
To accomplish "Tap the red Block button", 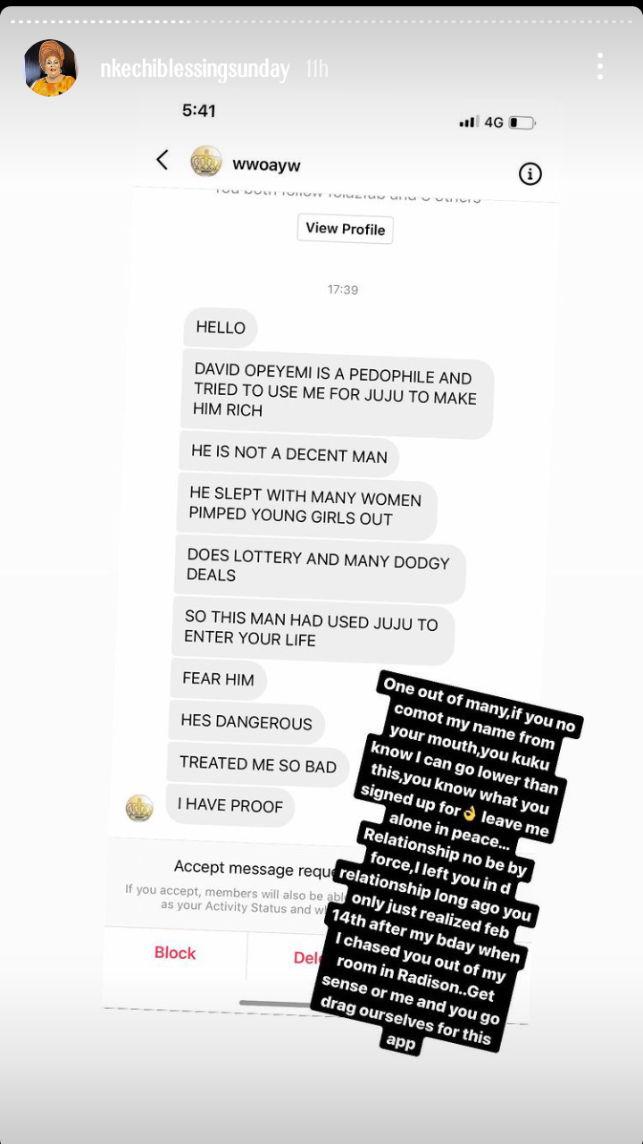I will point(175,953).
